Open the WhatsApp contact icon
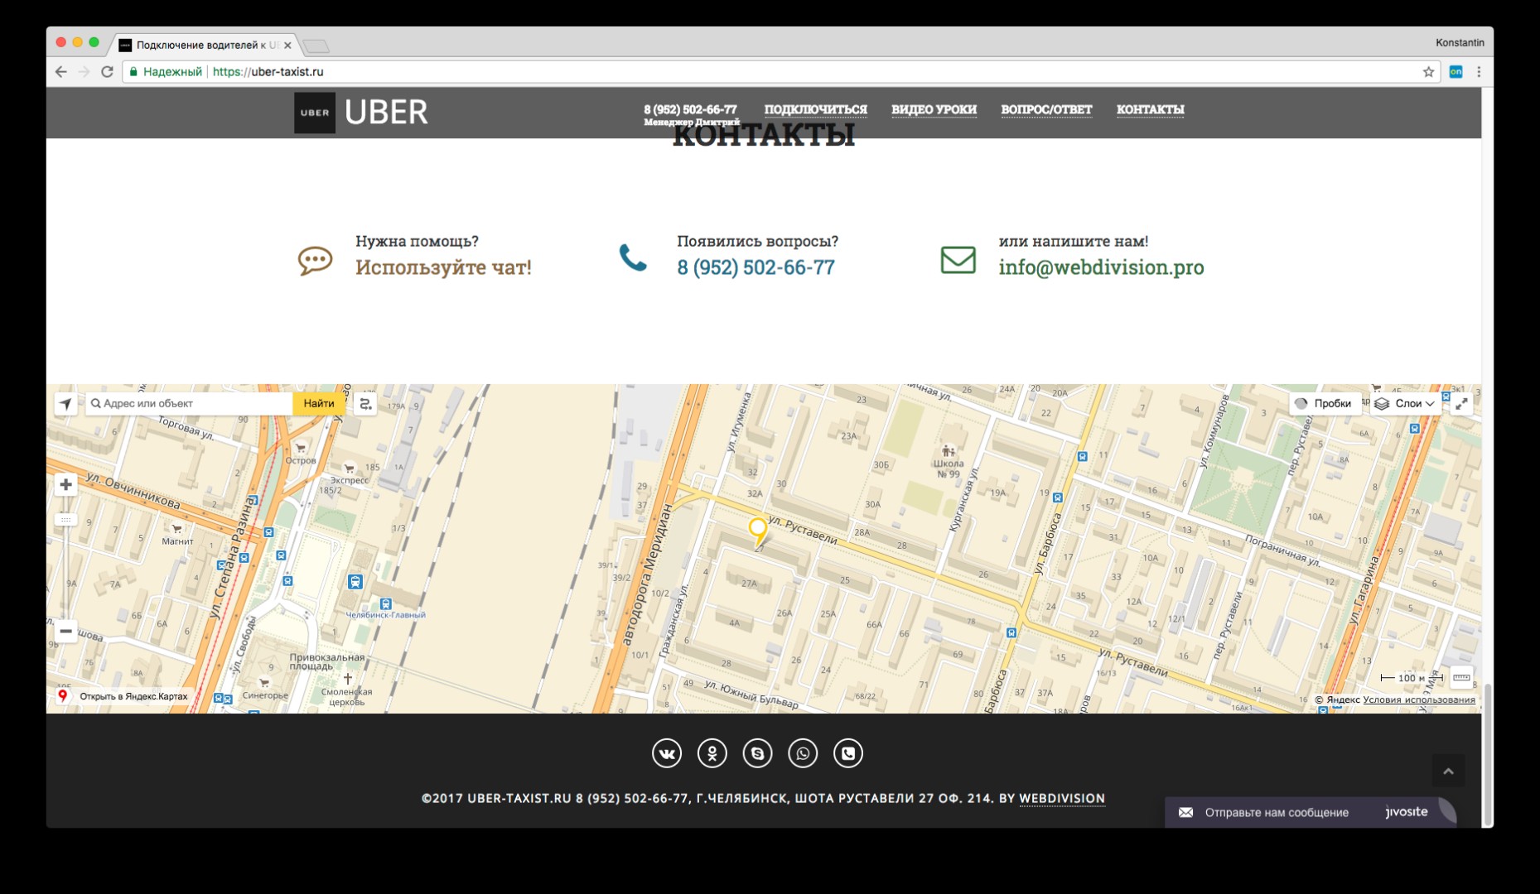The width and height of the screenshot is (1540, 894). (802, 753)
